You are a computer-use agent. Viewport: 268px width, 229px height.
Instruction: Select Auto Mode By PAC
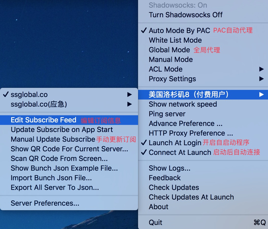pyautogui.click(x=203, y=31)
